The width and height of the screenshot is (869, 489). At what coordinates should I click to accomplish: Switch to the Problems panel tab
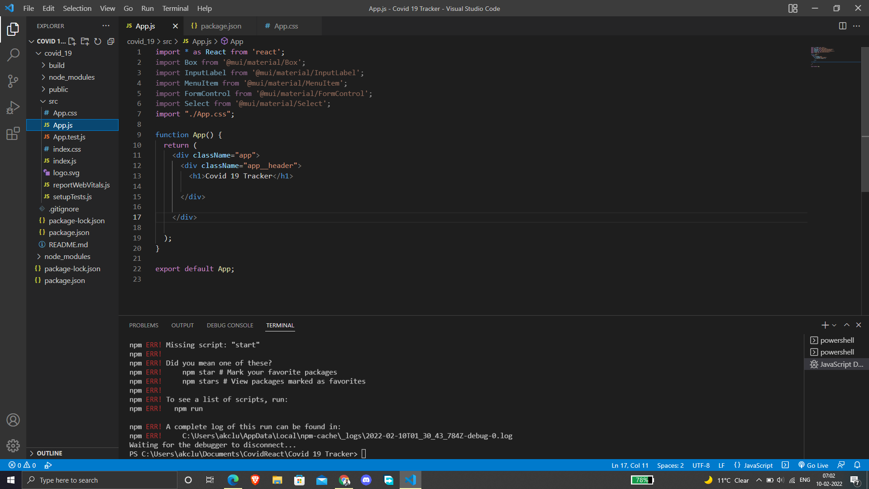point(143,325)
